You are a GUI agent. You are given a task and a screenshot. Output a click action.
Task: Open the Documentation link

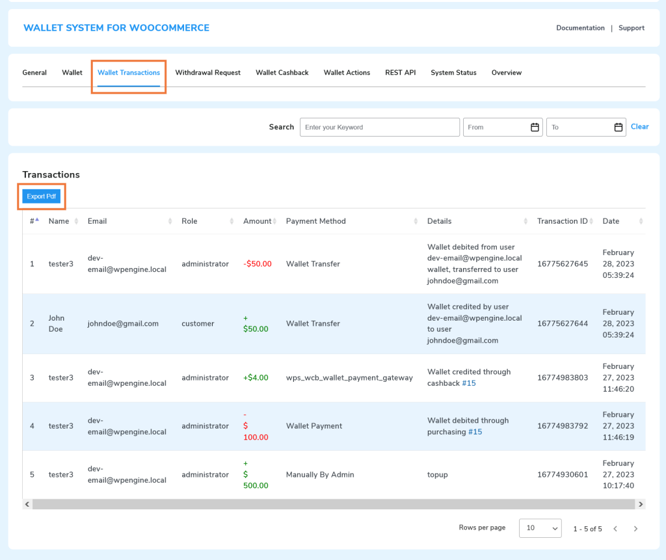pos(580,28)
